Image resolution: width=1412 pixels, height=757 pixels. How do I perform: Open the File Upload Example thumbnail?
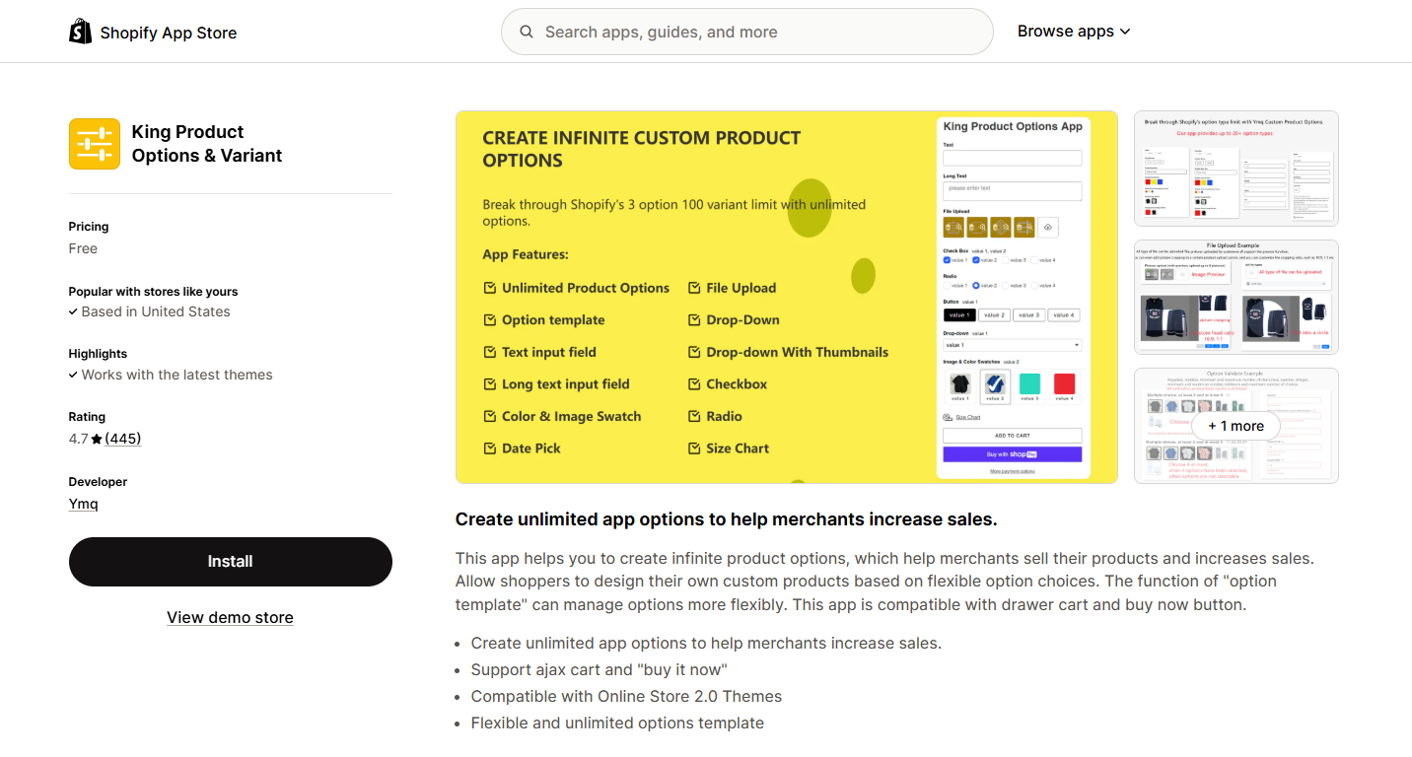click(x=1235, y=297)
